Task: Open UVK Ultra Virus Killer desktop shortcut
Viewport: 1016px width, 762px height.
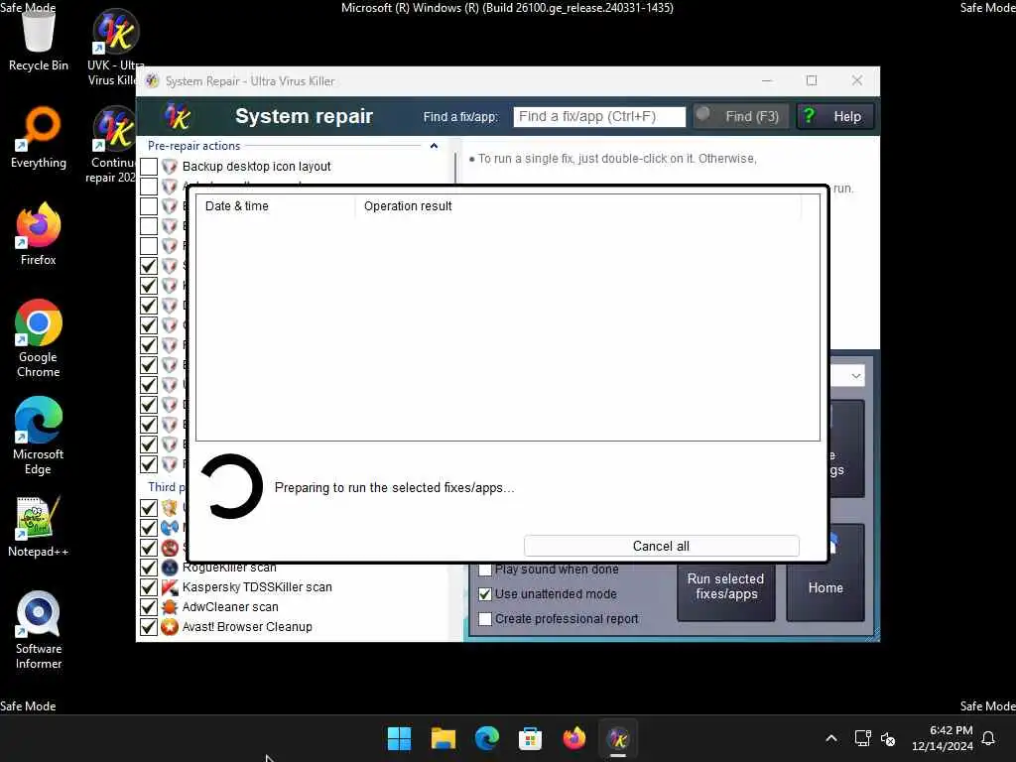Action: tap(115, 48)
